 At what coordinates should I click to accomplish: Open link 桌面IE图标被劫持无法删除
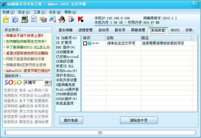pos(27,53)
